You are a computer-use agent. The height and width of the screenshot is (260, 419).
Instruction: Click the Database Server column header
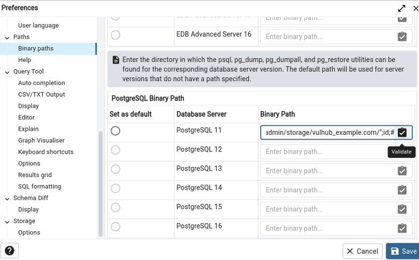tap(202, 114)
